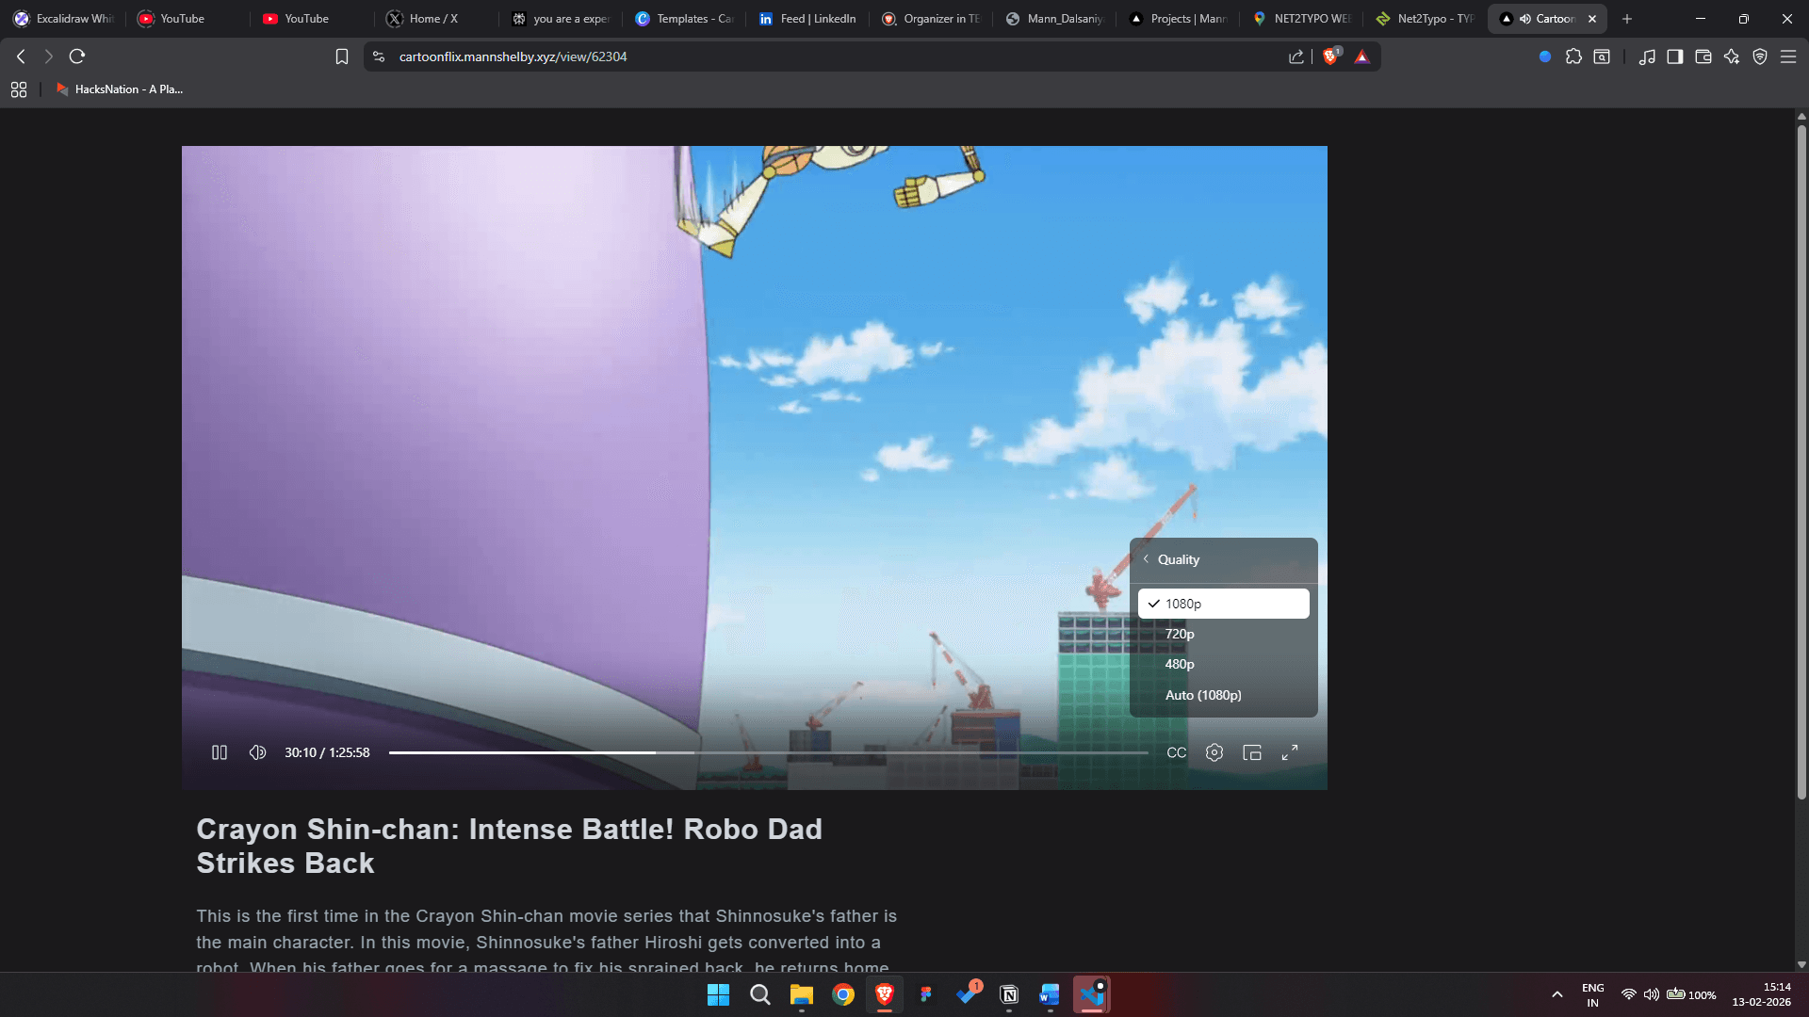Open Figma from taskbar
Viewport: 1809px width, 1017px height.
point(926,994)
